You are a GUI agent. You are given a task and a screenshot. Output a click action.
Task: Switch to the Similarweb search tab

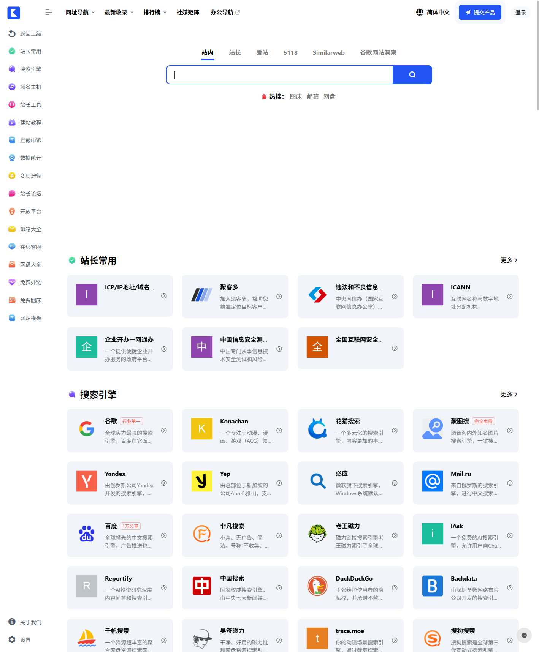point(328,53)
